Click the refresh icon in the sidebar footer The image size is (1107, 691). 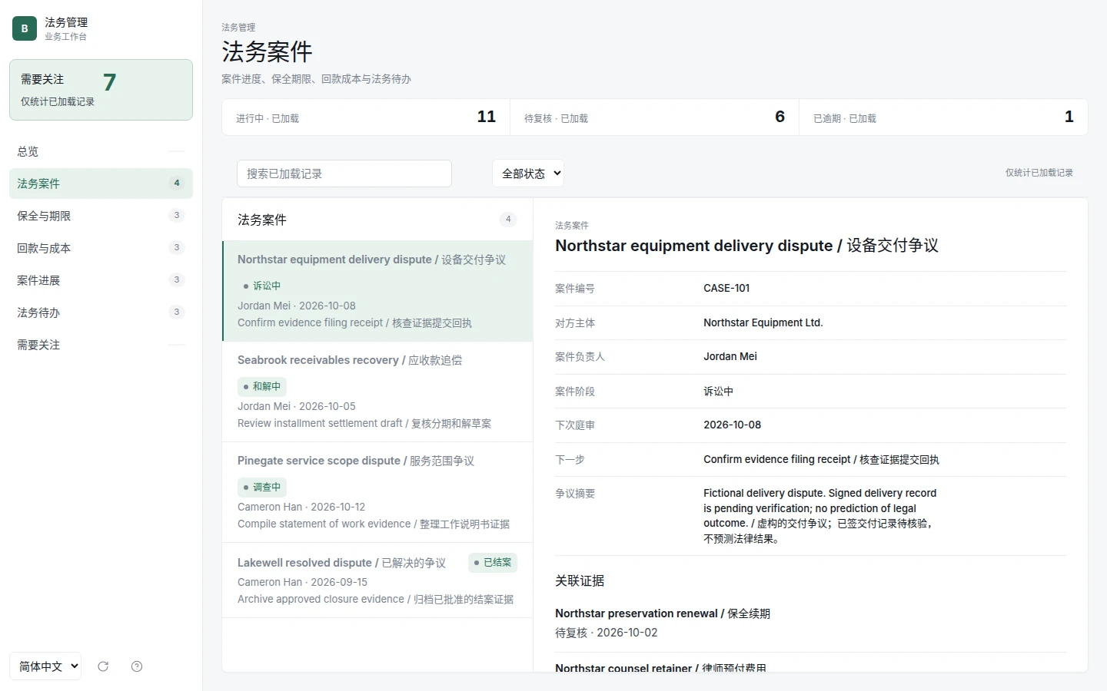(x=103, y=666)
